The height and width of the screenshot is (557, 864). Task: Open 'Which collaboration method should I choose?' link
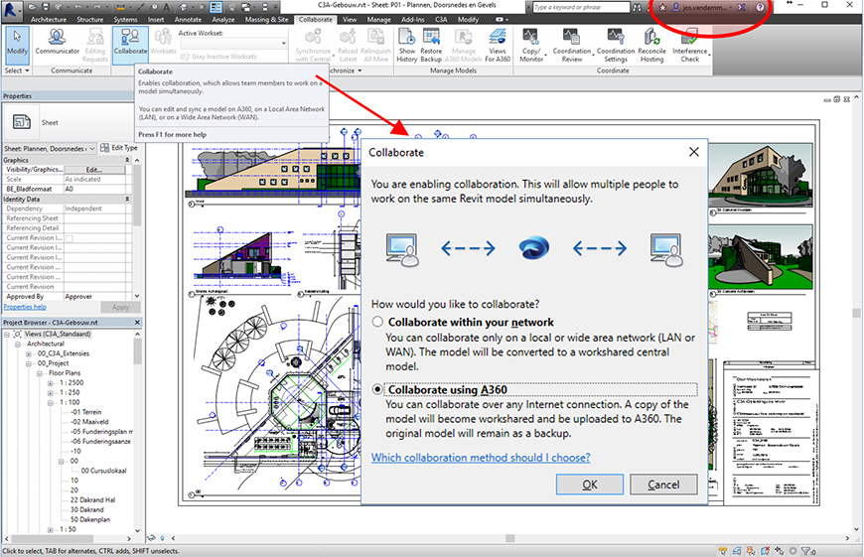(481, 458)
